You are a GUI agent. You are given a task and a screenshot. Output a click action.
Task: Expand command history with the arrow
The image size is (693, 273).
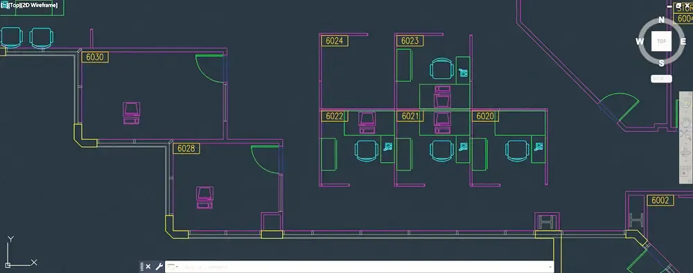point(550,267)
